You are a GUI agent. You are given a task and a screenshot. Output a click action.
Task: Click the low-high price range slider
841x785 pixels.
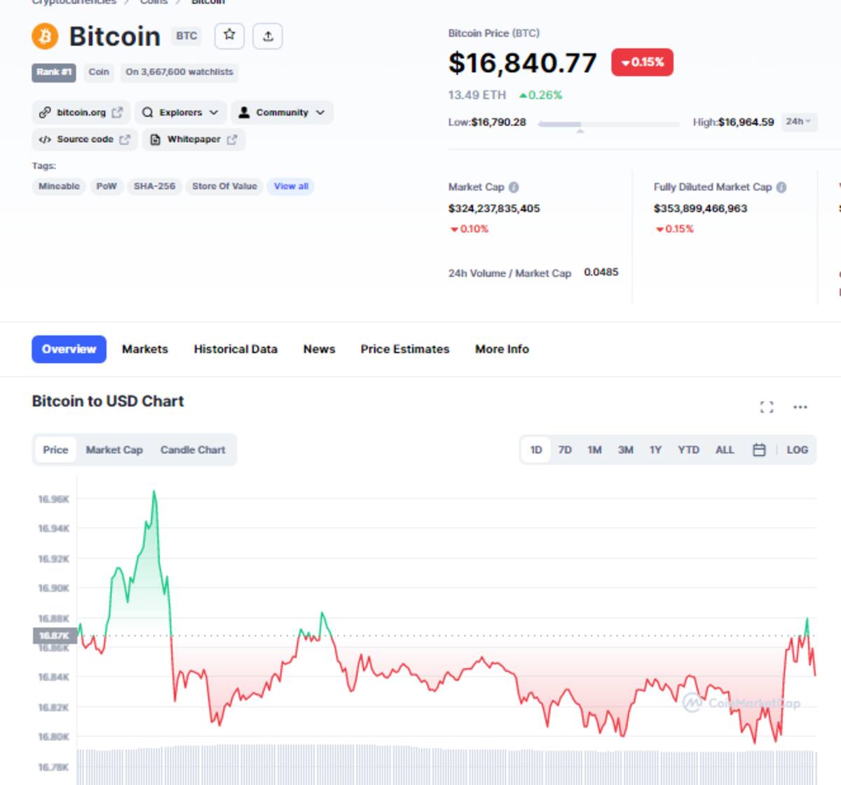tap(608, 124)
